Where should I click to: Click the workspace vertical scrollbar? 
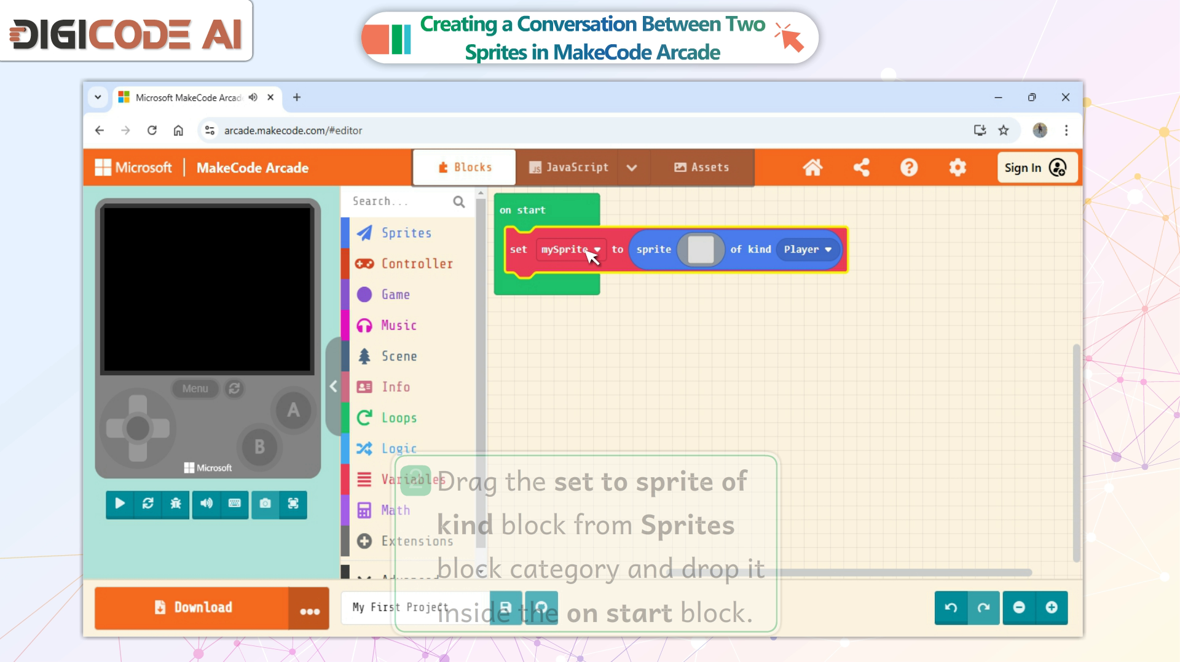(1076, 453)
